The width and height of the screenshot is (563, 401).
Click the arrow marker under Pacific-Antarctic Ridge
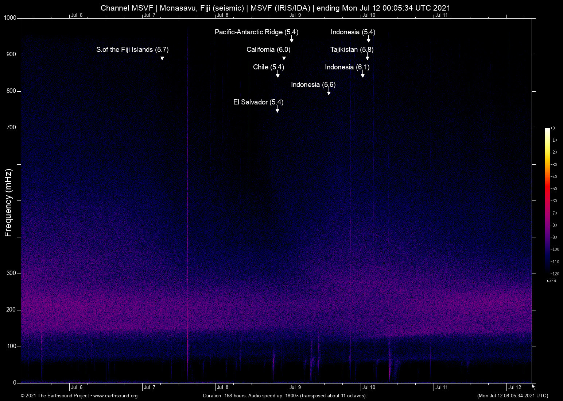tap(292, 39)
